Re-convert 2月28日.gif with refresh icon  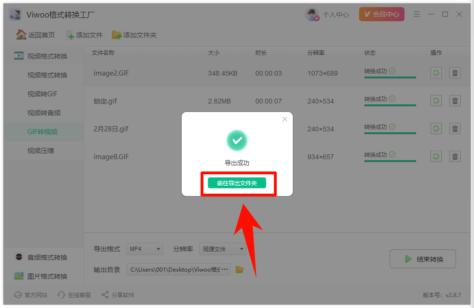pos(436,128)
